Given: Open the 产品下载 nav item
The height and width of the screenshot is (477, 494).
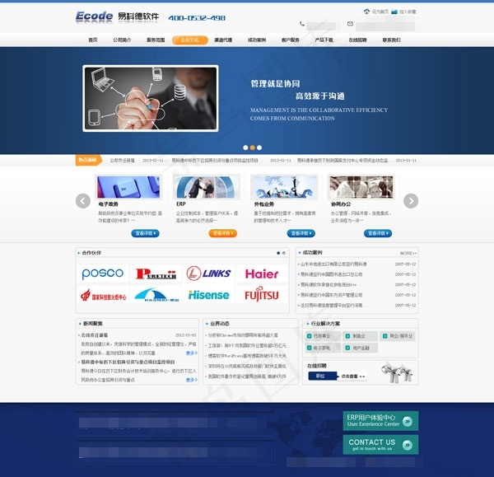Looking at the screenshot, I should point(324,40).
